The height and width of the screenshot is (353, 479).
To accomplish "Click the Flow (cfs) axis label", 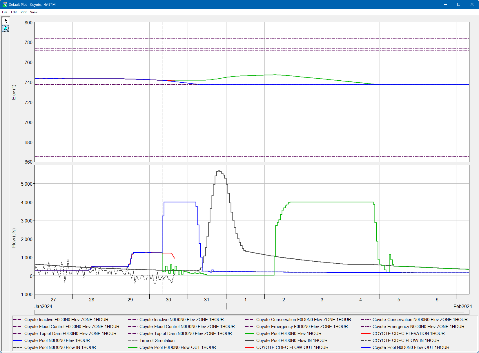I will click(x=14, y=238).
